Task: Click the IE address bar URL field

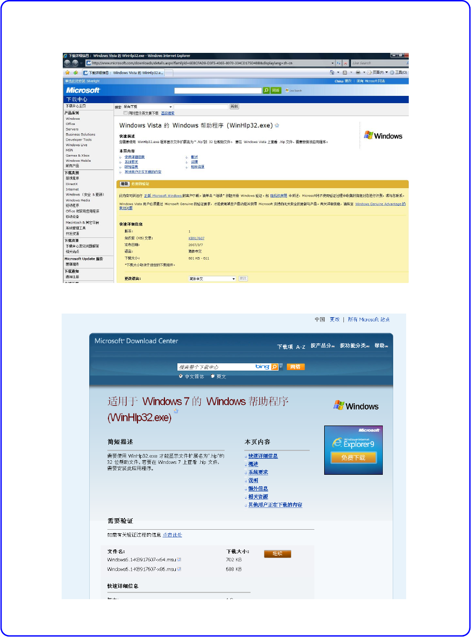Action: click(x=211, y=63)
